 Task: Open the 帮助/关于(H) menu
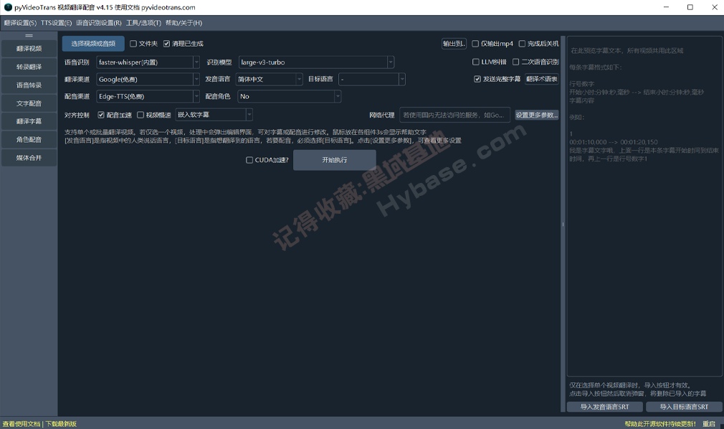[x=184, y=23]
